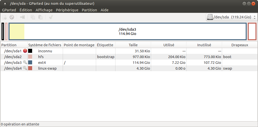
Task: Sort by the Drapeaux column header
Action: [240, 45]
